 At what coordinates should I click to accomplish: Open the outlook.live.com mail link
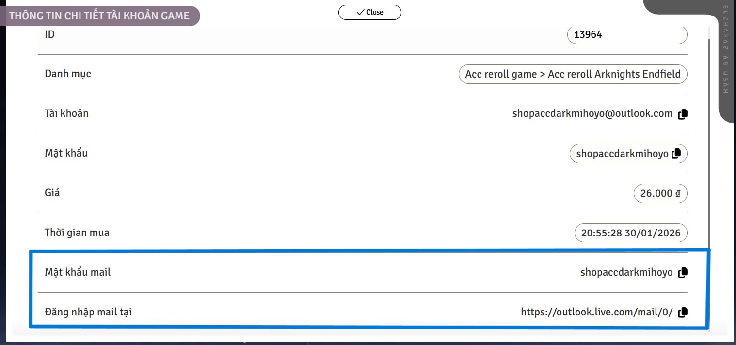[x=596, y=312]
